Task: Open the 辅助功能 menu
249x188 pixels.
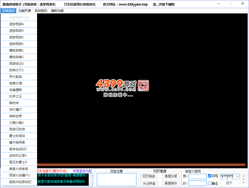Action: [57, 11]
